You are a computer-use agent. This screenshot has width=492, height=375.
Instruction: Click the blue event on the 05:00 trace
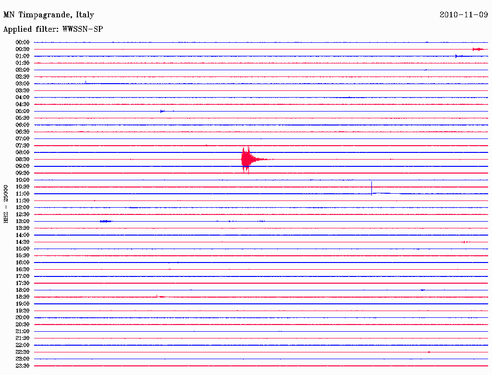point(162,111)
